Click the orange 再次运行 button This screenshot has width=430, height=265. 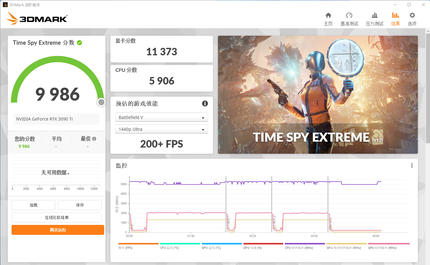pos(58,230)
